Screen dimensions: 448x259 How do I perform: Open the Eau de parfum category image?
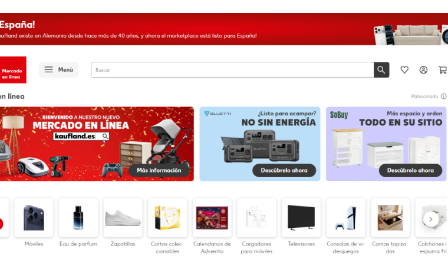pyautogui.click(x=78, y=218)
